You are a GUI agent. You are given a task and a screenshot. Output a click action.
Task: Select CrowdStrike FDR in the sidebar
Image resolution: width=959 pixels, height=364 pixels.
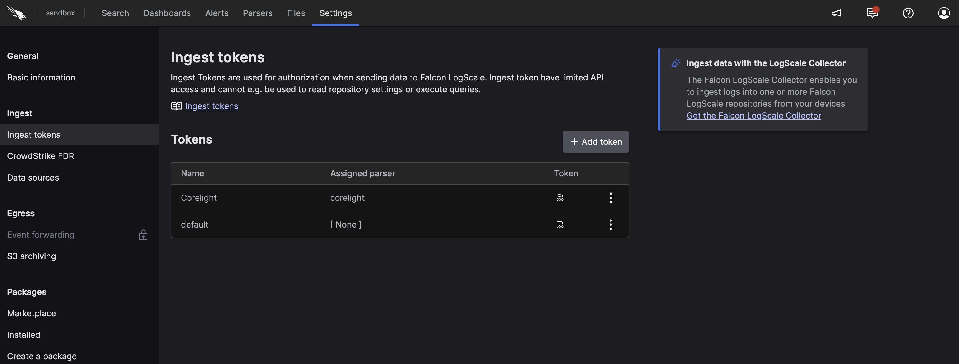(x=41, y=156)
